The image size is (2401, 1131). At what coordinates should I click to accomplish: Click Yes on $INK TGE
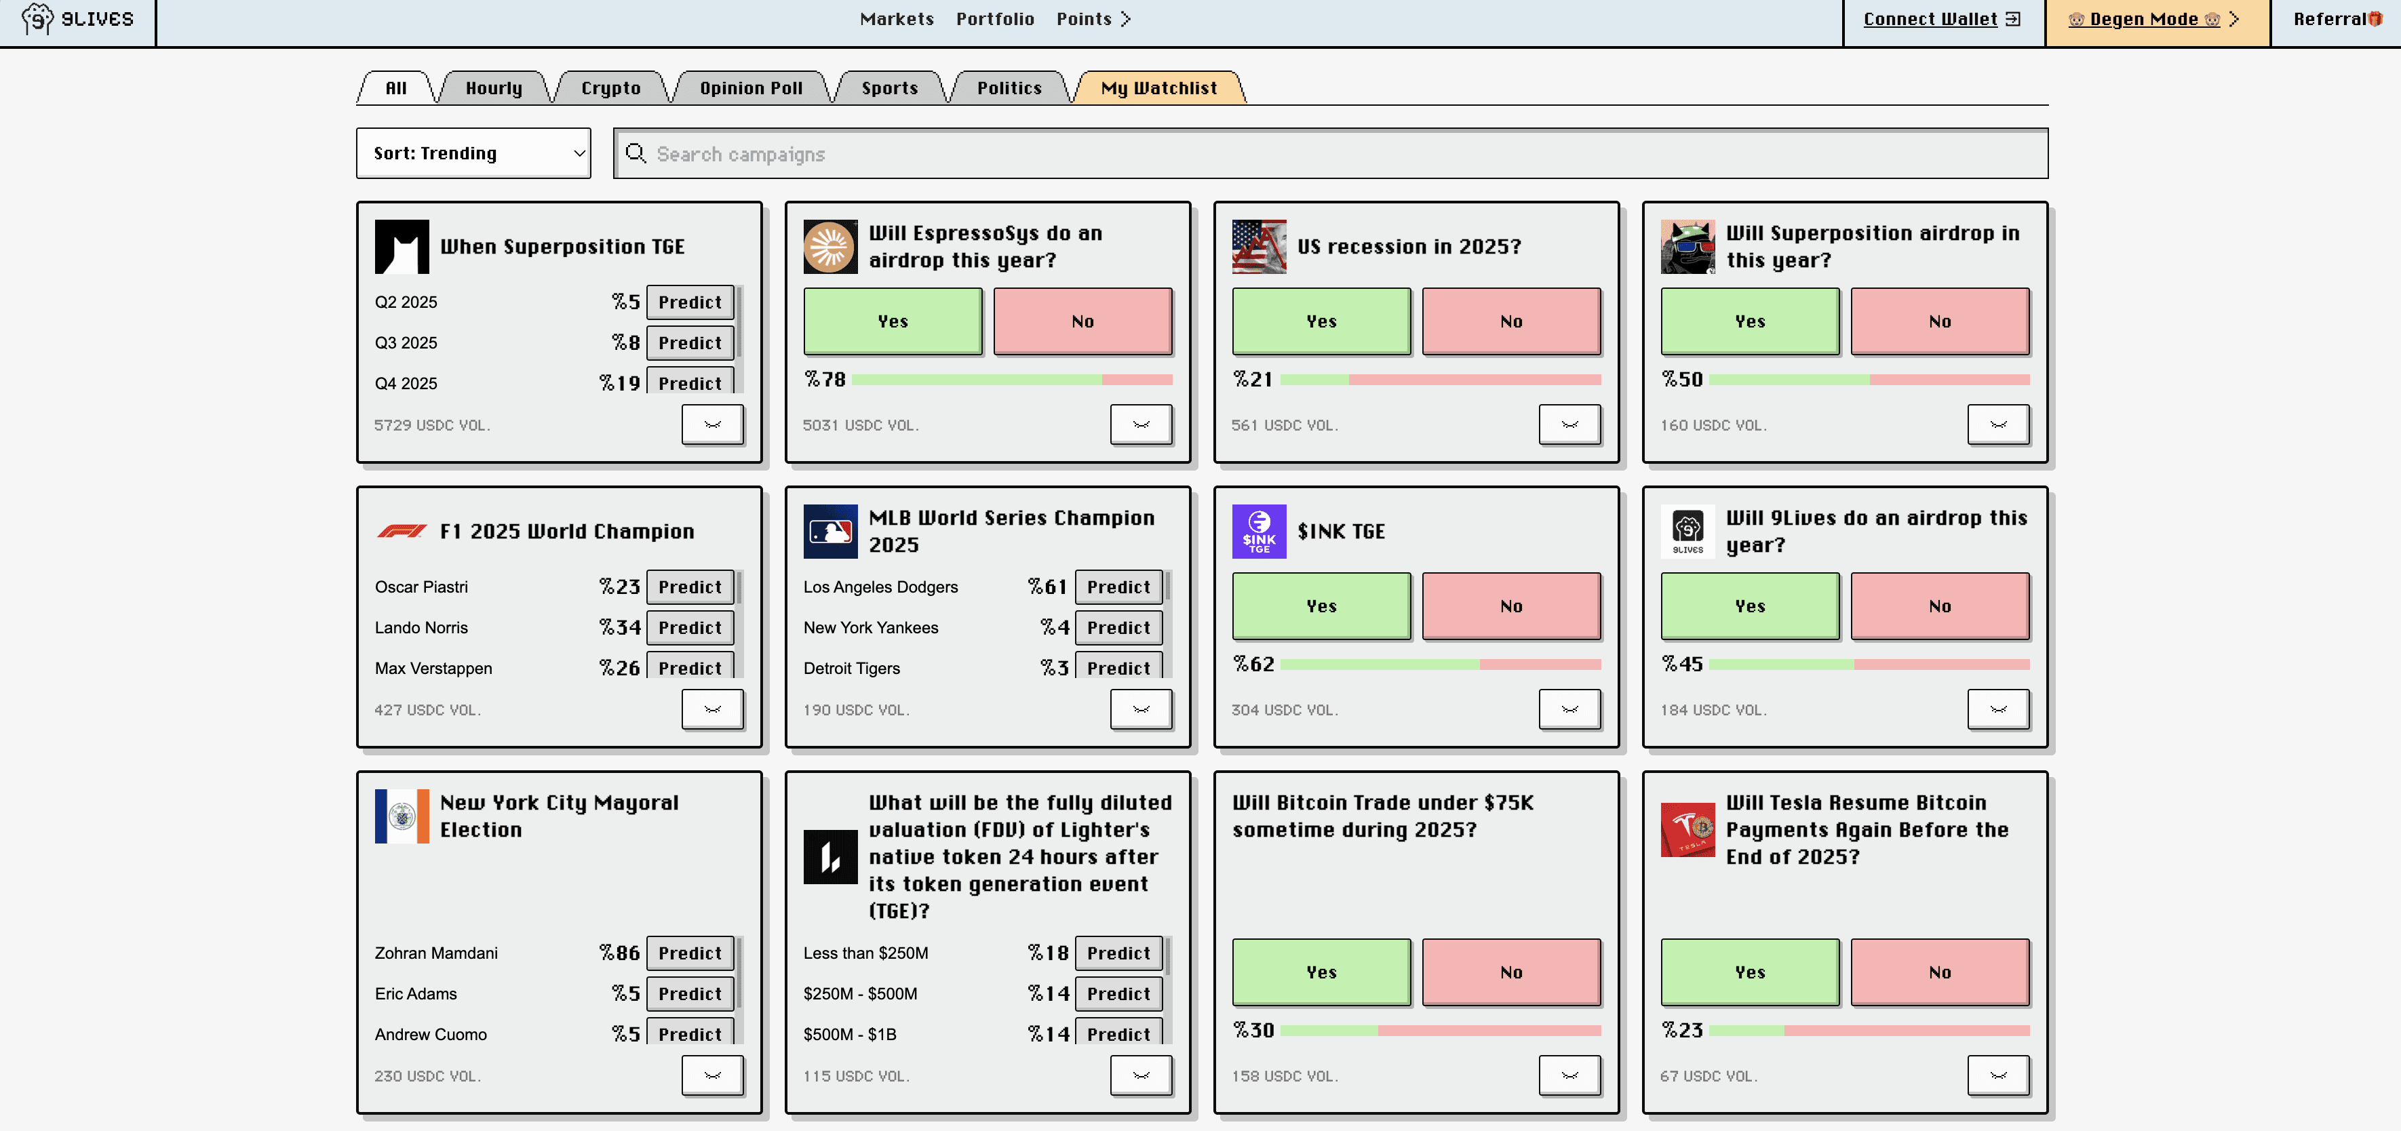(1322, 606)
